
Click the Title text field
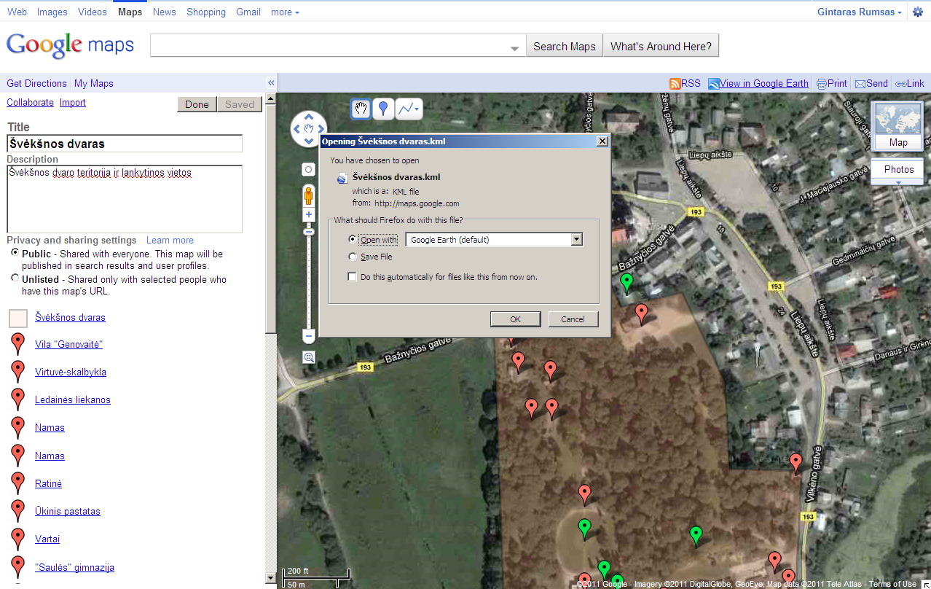125,144
